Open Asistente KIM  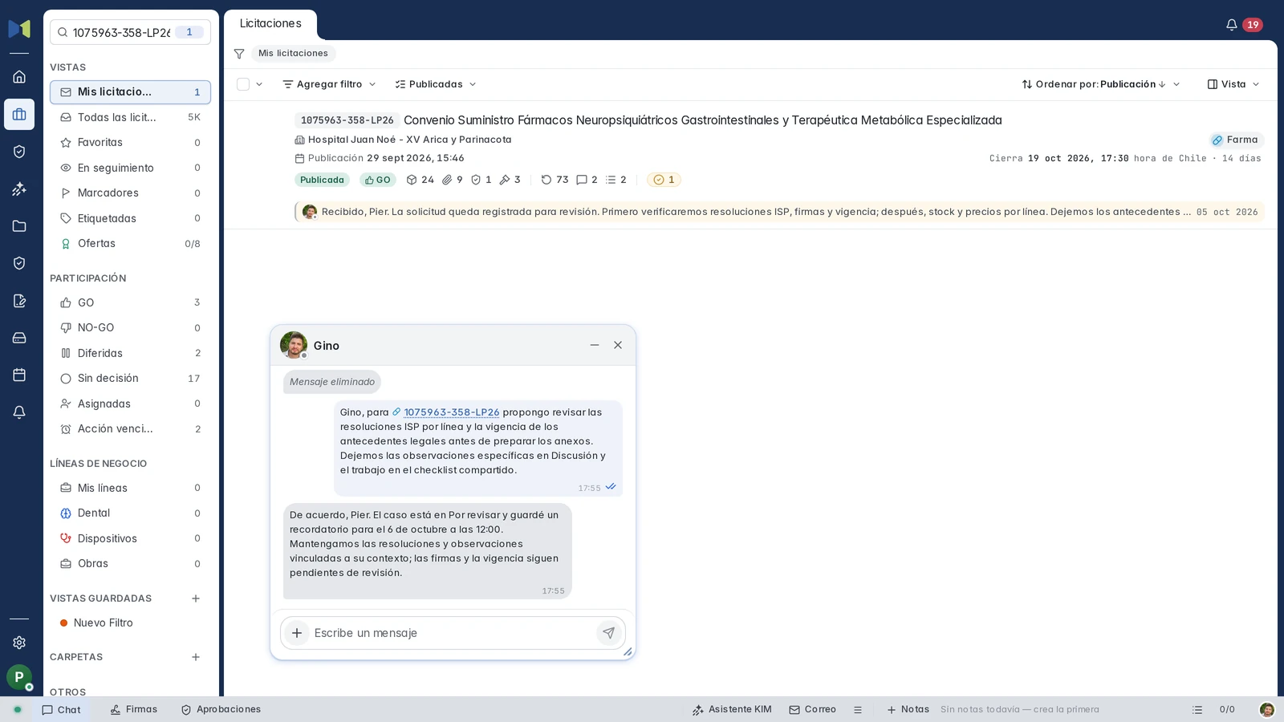732,710
